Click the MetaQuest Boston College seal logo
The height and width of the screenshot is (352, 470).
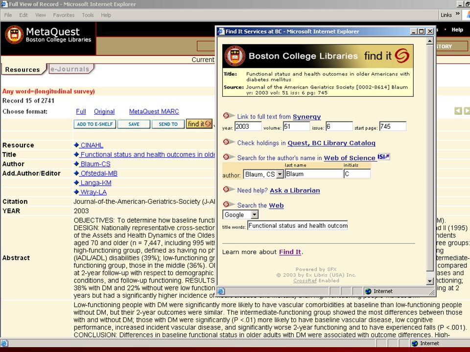tap(14, 35)
